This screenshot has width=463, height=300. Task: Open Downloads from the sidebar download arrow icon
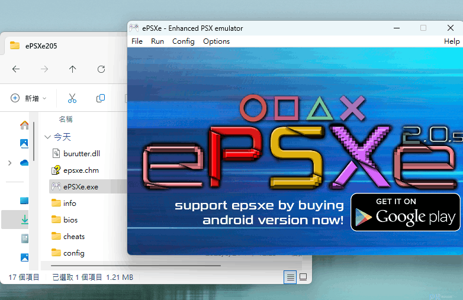(24, 220)
